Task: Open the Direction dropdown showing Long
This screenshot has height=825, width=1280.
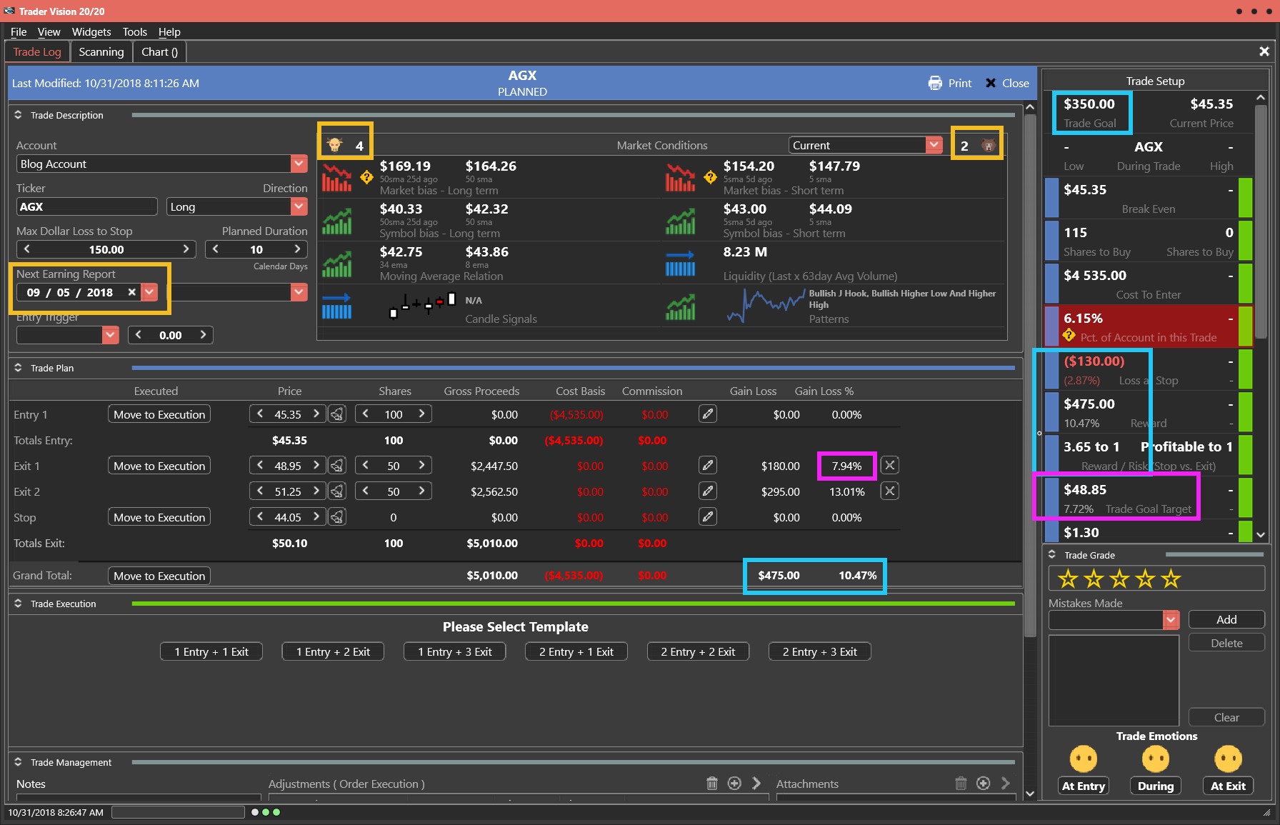Action: pos(299,206)
